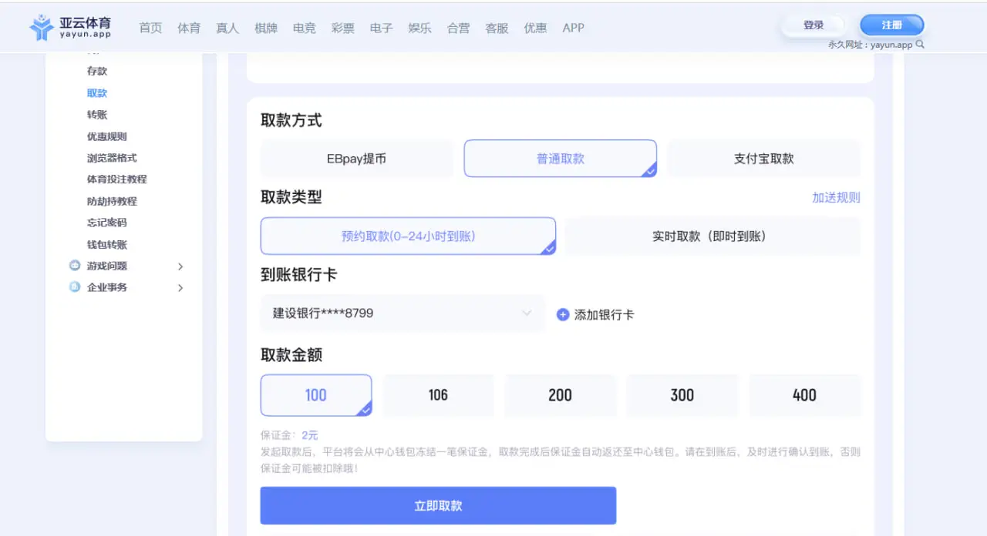Open 防劫持教程 in the sidebar

[112, 201]
